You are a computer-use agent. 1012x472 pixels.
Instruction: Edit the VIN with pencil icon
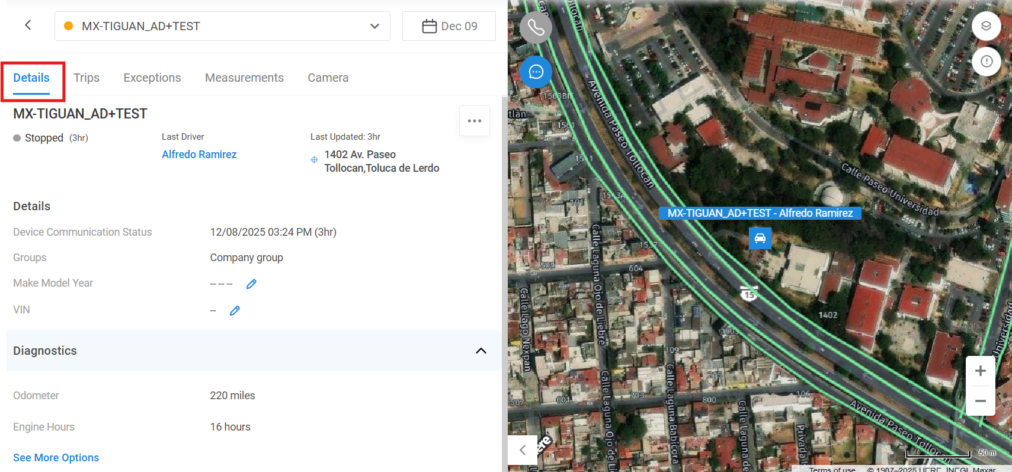pyautogui.click(x=235, y=311)
